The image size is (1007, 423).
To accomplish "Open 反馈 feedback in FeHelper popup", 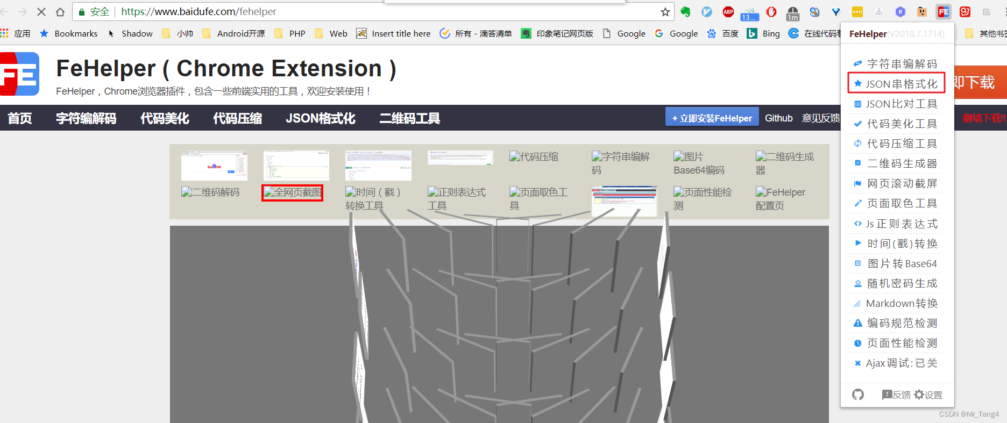I will [896, 395].
